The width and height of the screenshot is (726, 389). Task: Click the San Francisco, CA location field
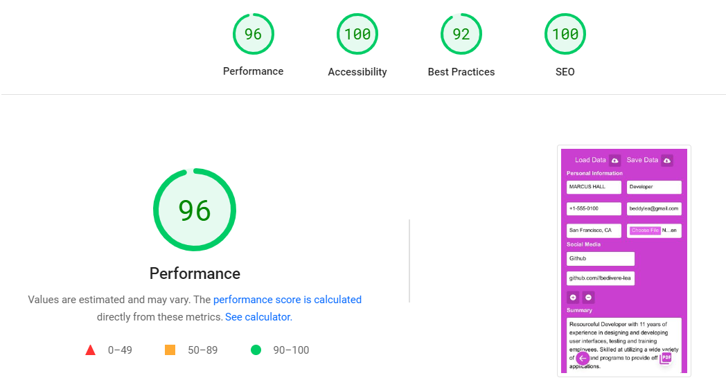click(x=594, y=230)
